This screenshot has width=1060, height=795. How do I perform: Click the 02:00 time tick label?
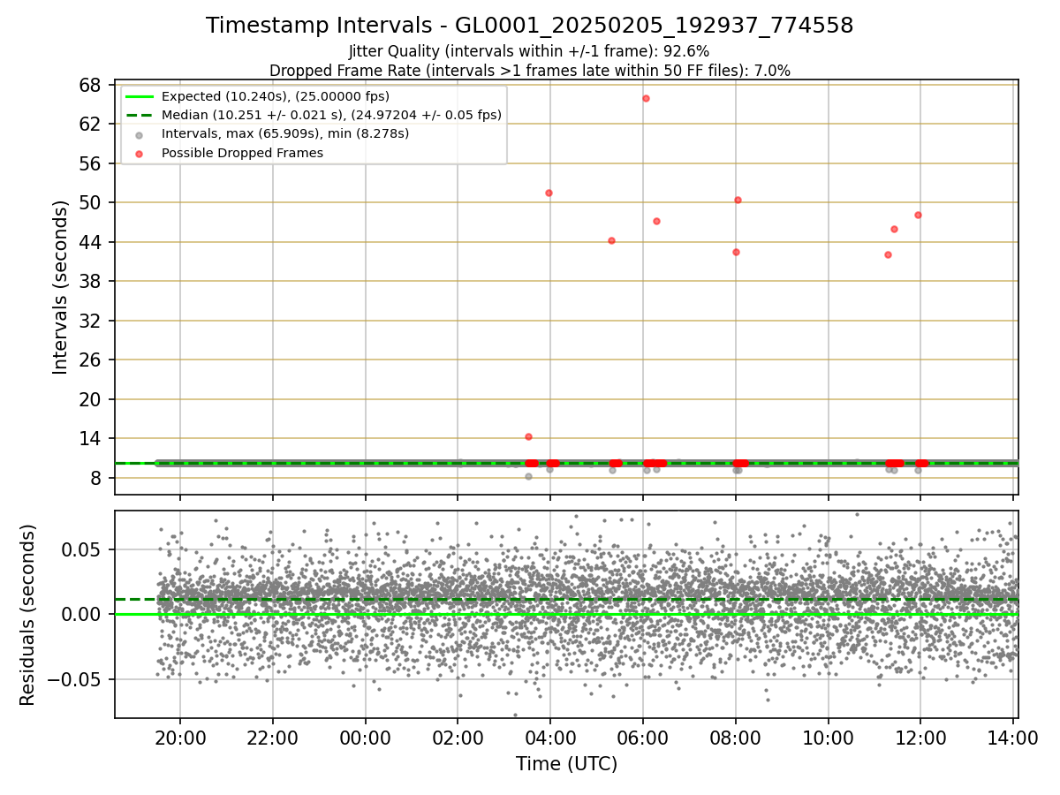(x=458, y=736)
